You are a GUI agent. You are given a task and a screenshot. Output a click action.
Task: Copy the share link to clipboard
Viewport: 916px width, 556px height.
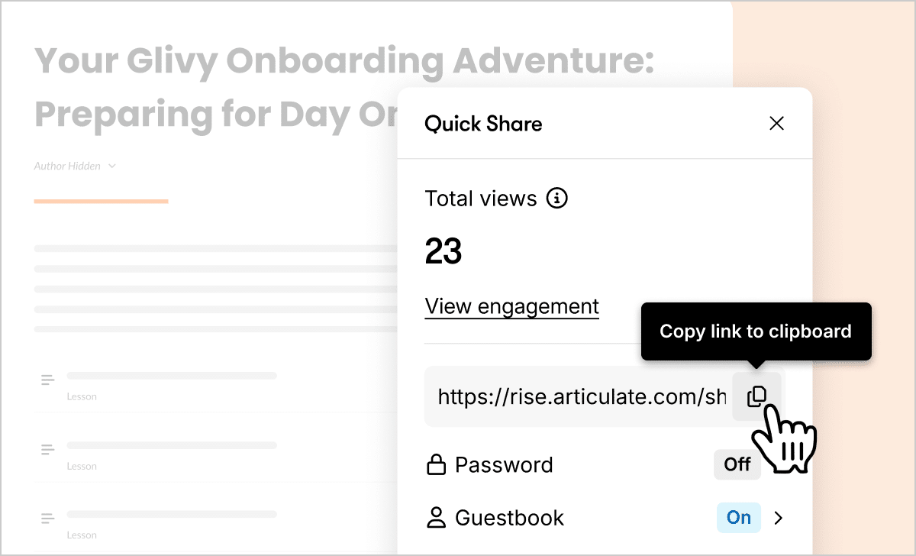[757, 396]
